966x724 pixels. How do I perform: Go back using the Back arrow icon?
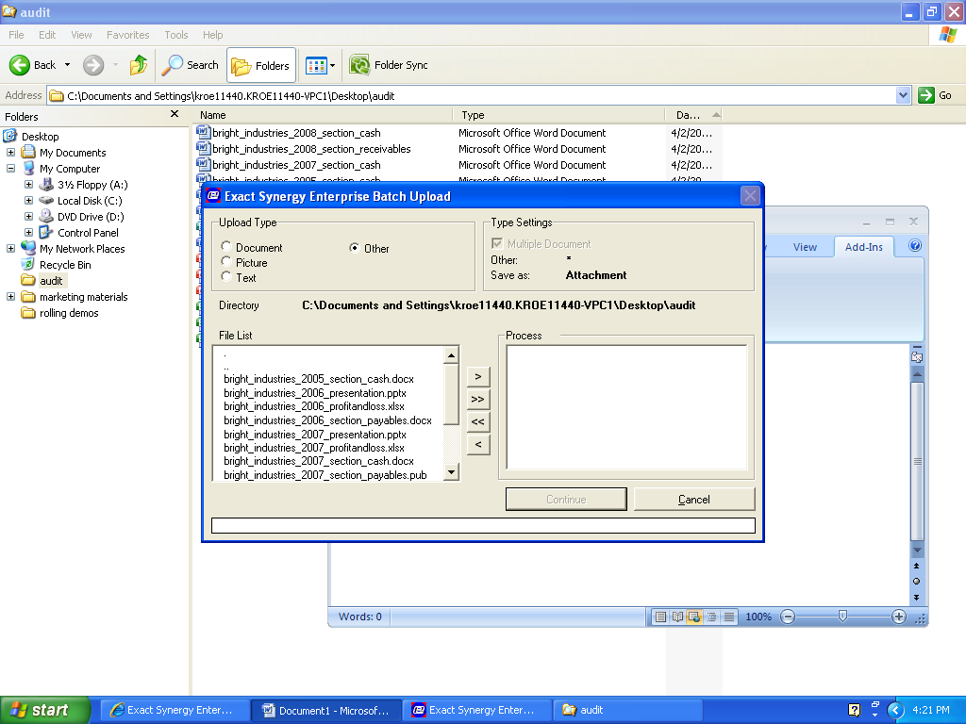(x=20, y=65)
